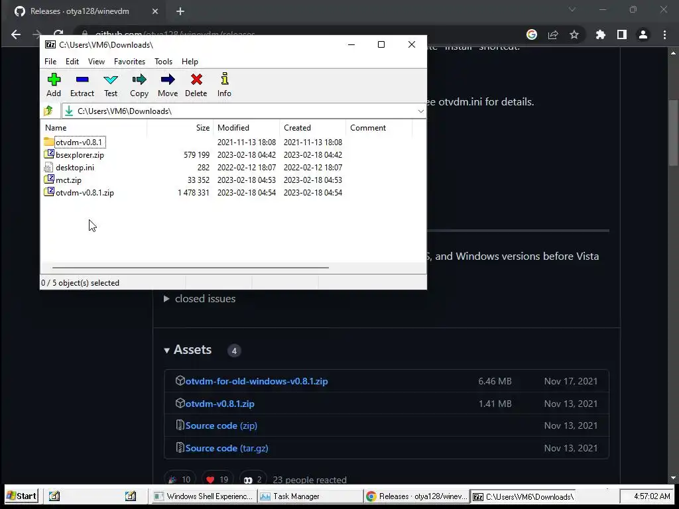
Task: Click the share page icon in address bar
Action: [x=553, y=34]
